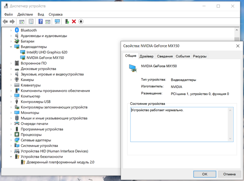Click the Изготовитель value NVIDIA

point(176,87)
